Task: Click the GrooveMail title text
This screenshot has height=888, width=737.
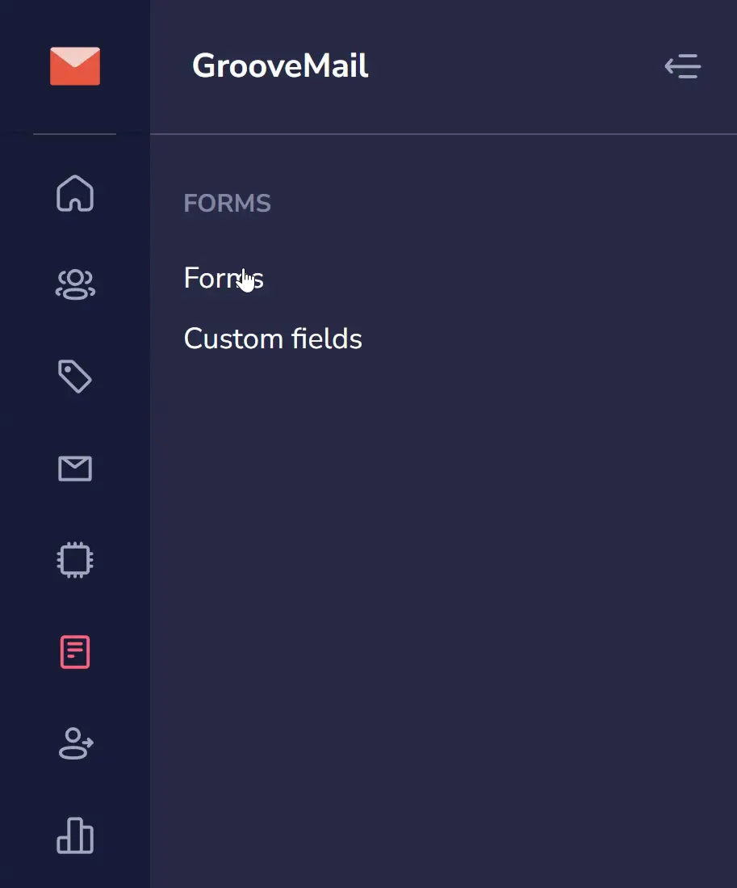Action: coord(280,65)
